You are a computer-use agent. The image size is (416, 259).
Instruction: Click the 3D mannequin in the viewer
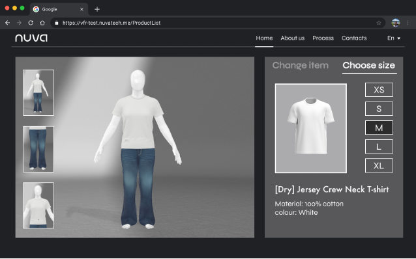pyautogui.click(x=138, y=150)
